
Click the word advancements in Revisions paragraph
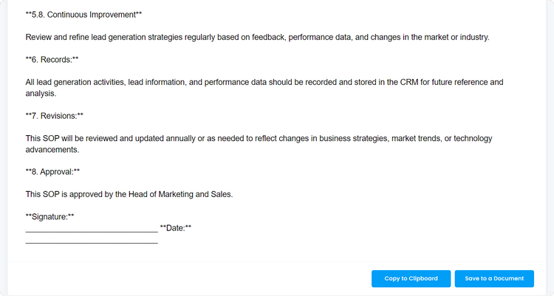click(x=52, y=150)
